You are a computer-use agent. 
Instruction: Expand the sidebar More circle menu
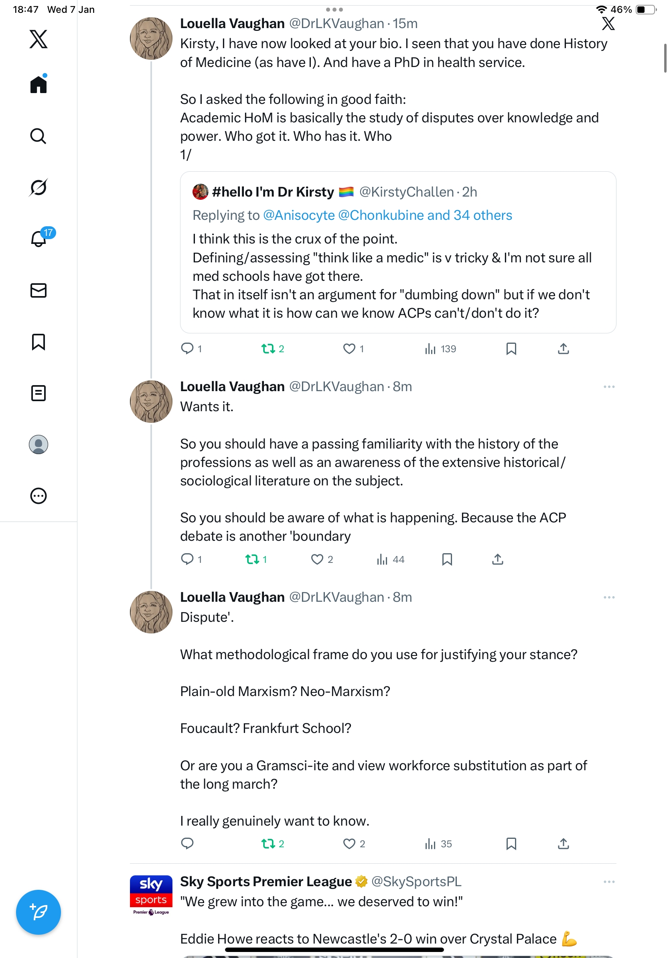(x=39, y=496)
